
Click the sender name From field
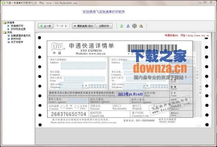[x=84, y=79]
